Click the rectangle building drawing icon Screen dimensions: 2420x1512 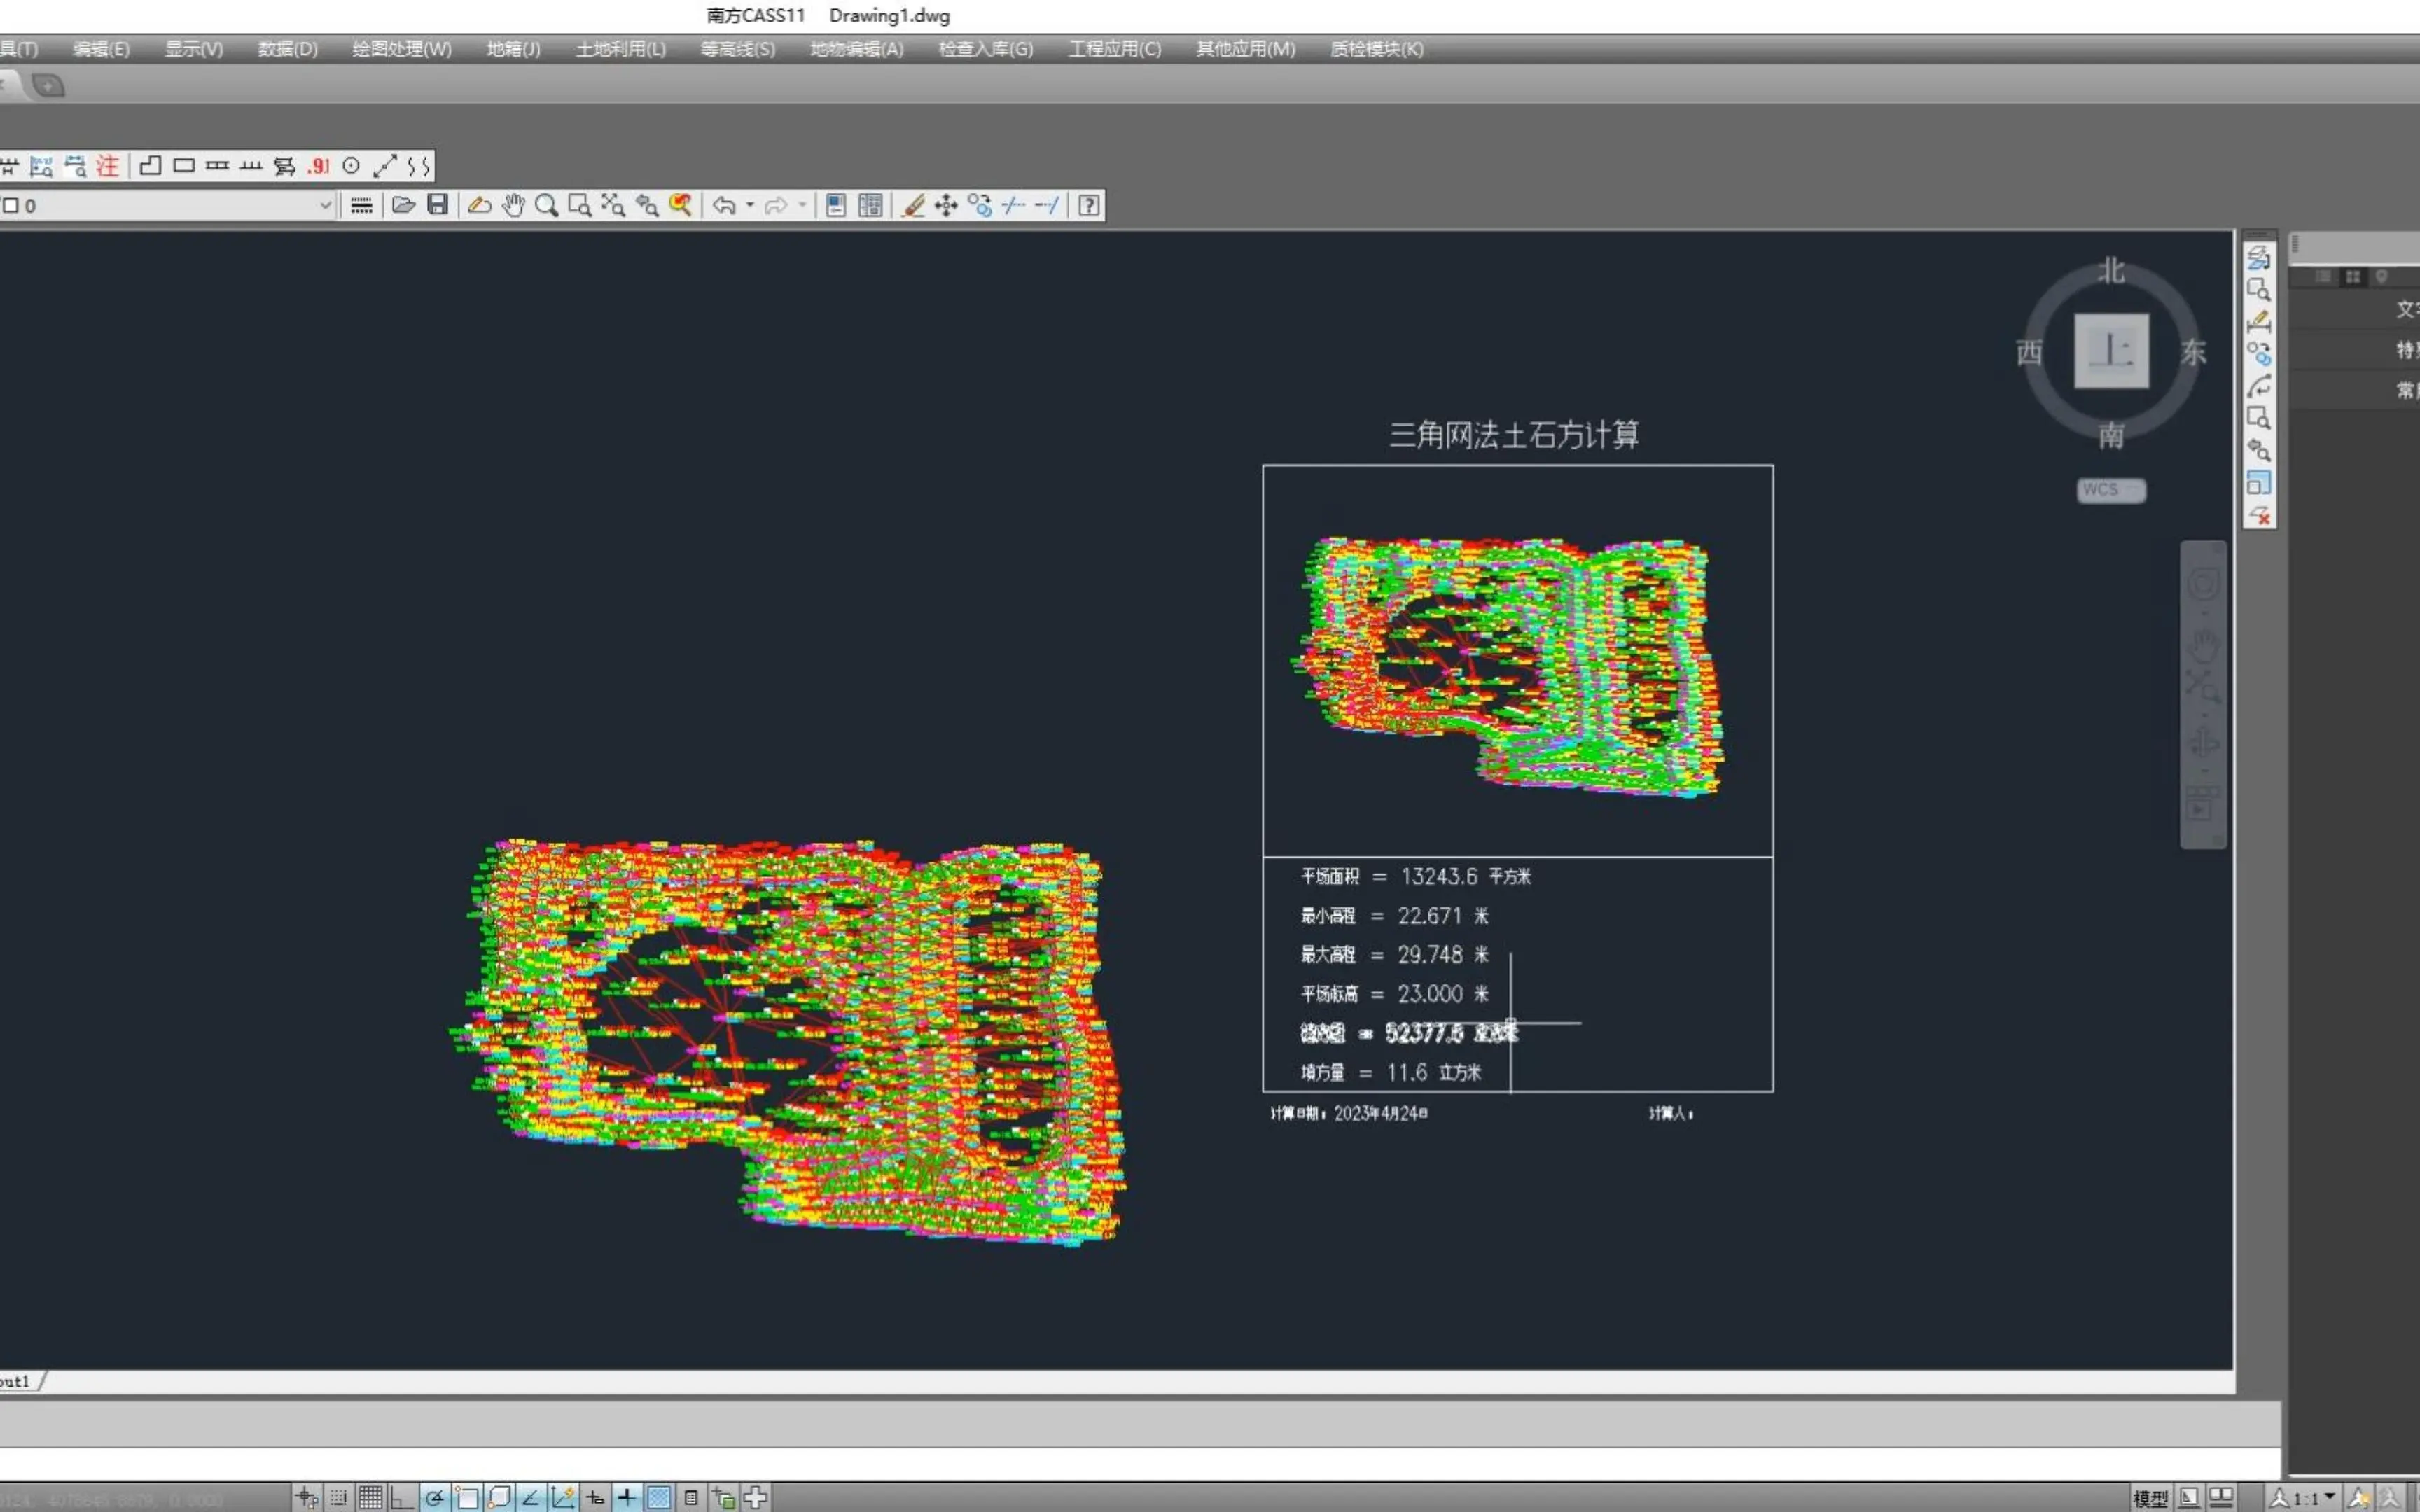(184, 166)
